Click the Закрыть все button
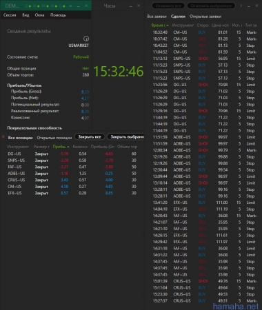Image resolution: width=262 pixels, height=310 pixels. point(90,137)
